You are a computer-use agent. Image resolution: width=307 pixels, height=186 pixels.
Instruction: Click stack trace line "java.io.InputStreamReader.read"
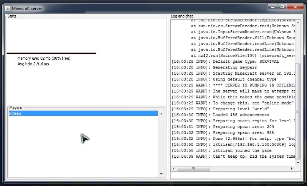pyautogui.click(x=243, y=32)
